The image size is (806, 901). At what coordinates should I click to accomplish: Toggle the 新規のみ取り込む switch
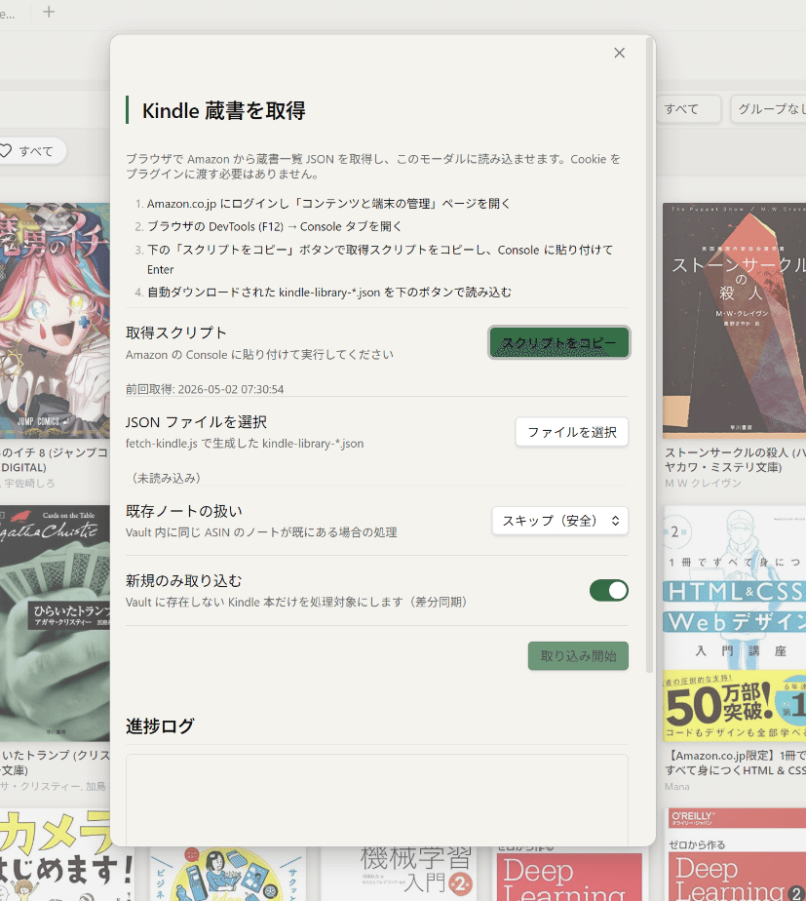click(608, 591)
